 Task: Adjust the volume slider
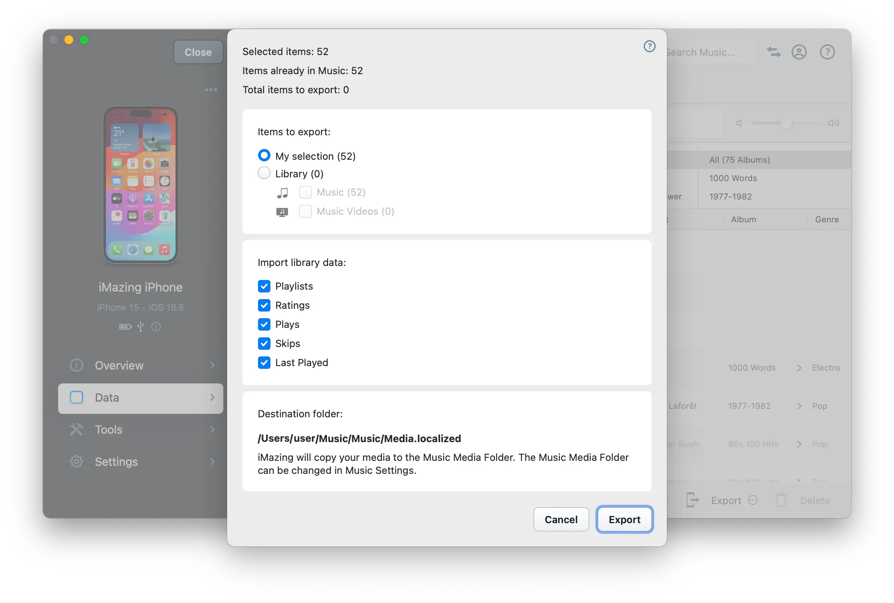click(786, 123)
